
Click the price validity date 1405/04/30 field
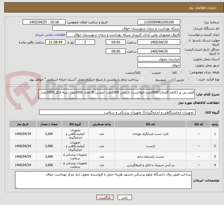tap(159, 51)
